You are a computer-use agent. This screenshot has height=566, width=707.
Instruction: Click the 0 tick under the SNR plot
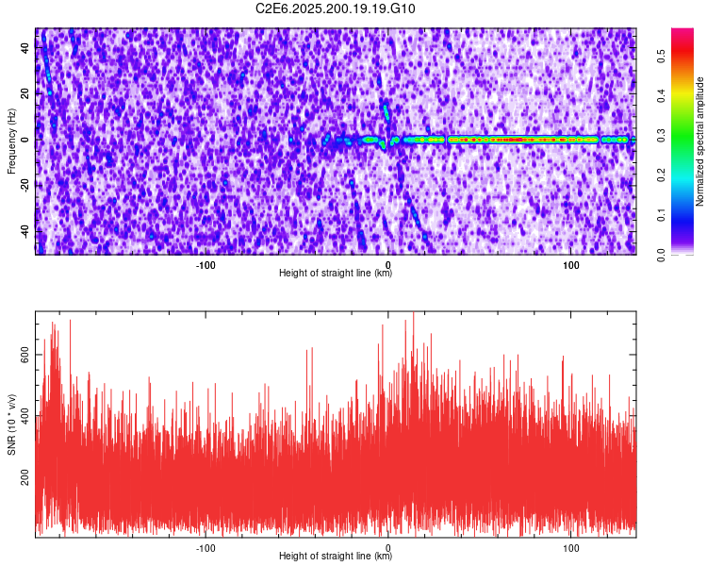click(x=387, y=548)
